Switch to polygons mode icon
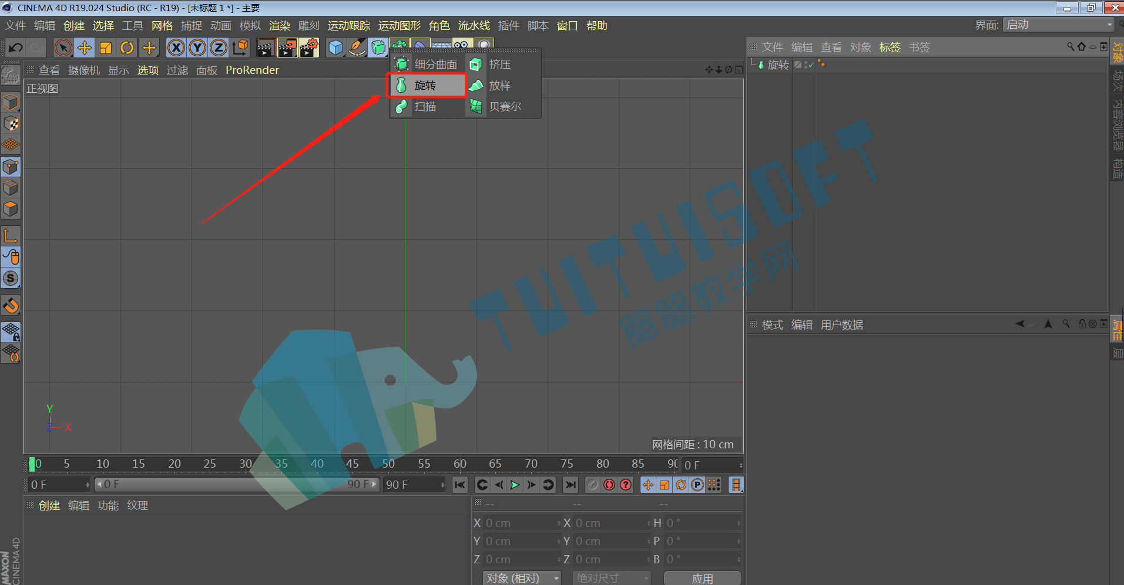This screenshot has height=585, width=1124. (11, 209)
